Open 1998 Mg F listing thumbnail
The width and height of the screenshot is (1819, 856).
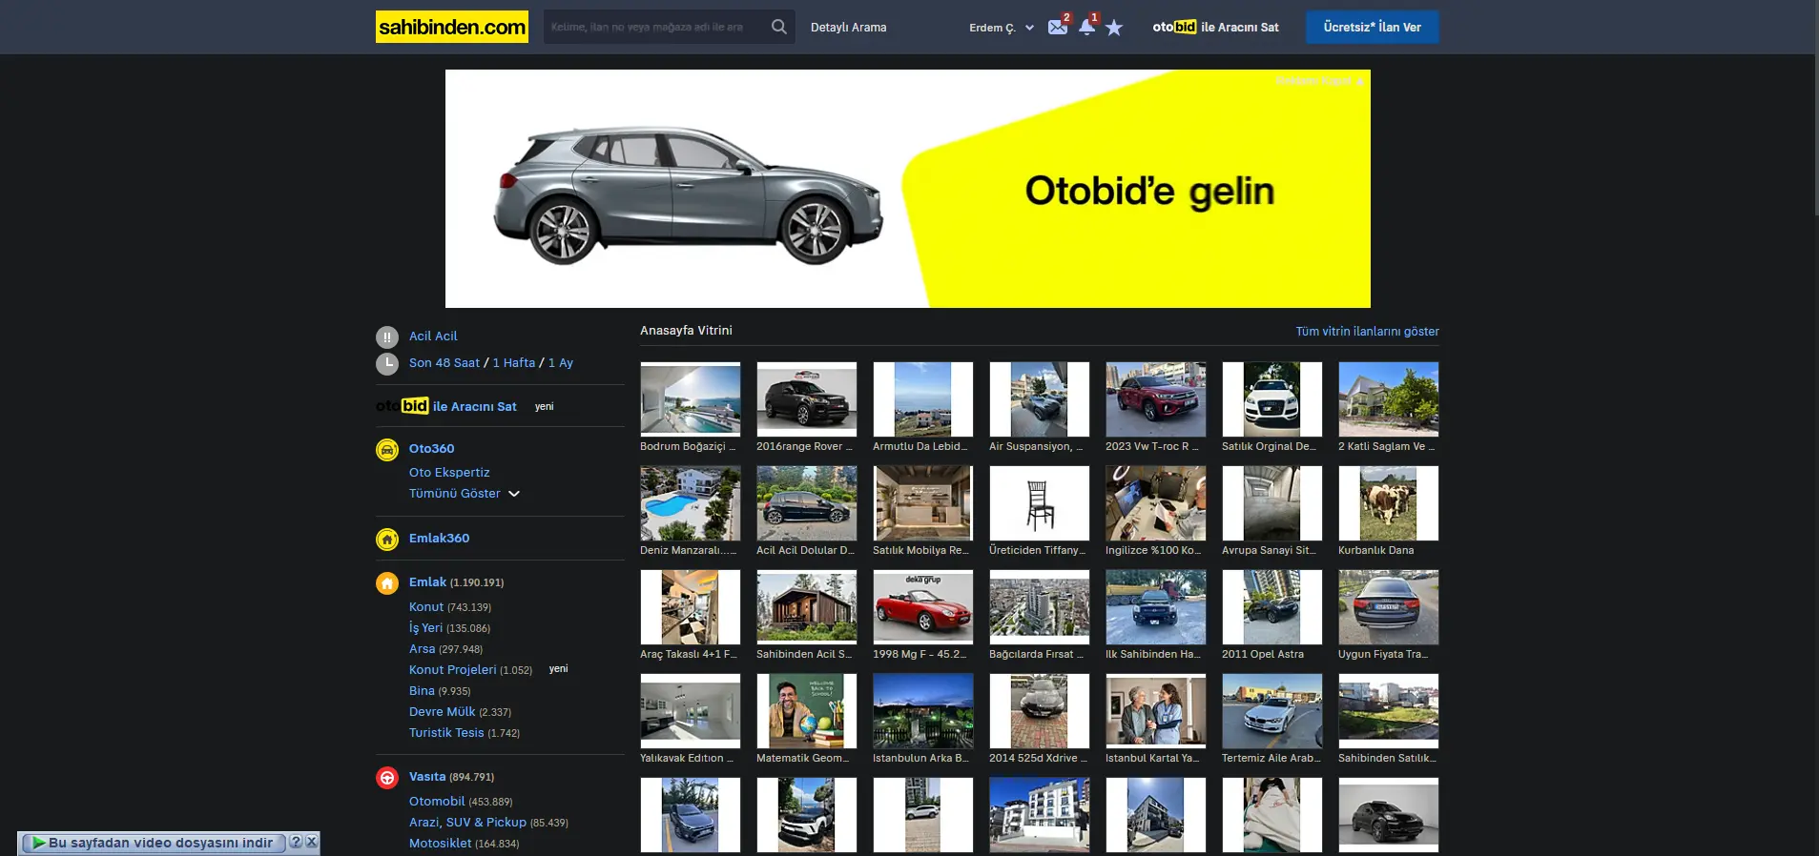pos(923,607)
